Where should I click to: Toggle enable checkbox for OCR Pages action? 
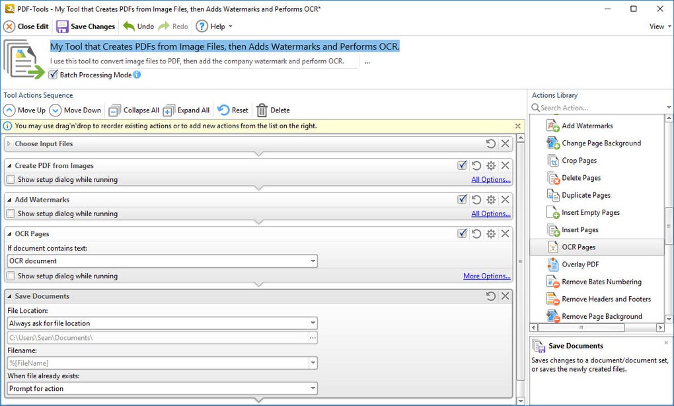pos(462,233)
